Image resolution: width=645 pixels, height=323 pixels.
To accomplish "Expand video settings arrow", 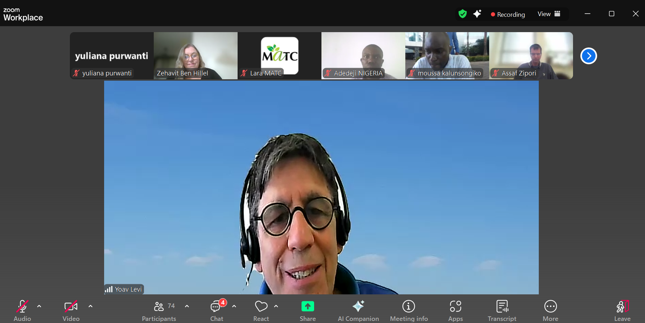I will (90, 306).
